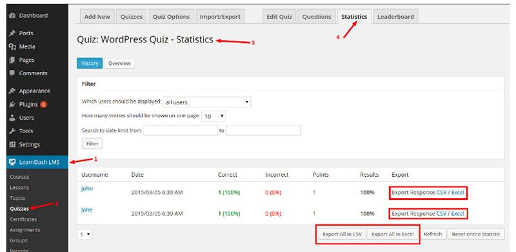Click the Media library icon
Viewport: 516px width, 252px height.
coord(12,46)
